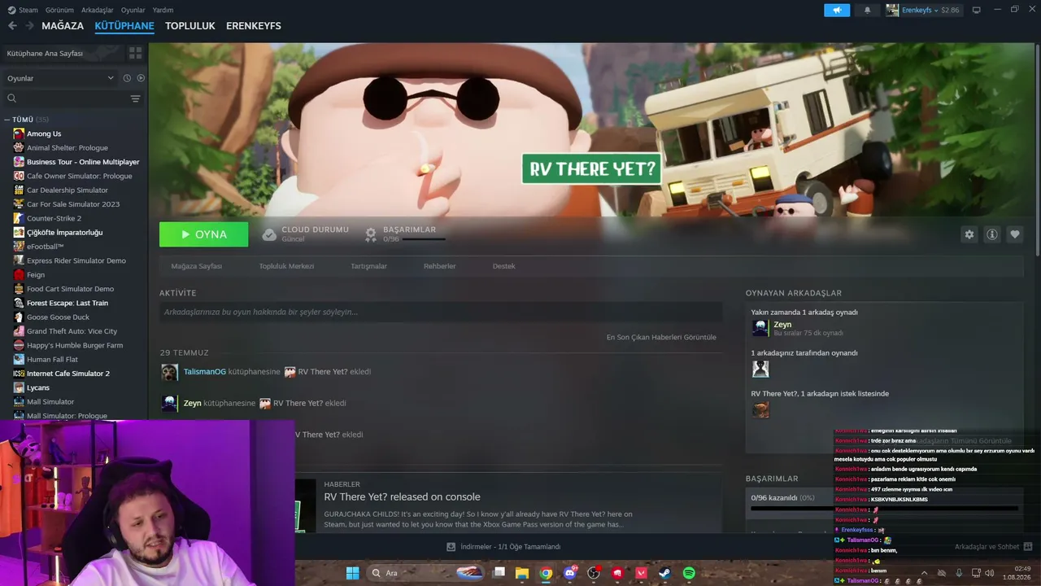Screen dimensions: 1041x586
Task: Click the Windows taskbar search box
Action: [409, 573]
